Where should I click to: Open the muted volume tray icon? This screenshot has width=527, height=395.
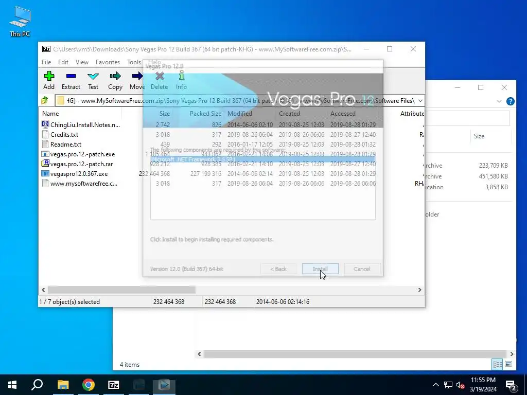click(x=461, y=385)
